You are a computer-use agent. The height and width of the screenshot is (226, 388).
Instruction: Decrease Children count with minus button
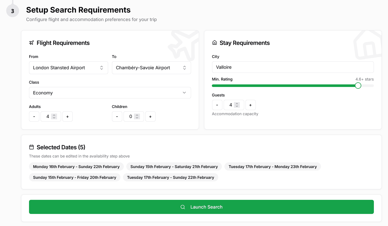(117, 116)
